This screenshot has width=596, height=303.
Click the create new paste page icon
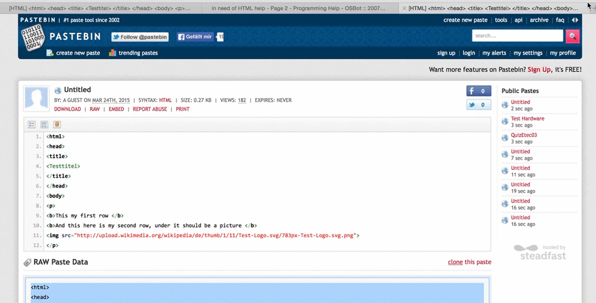click(x=50, y=53)
